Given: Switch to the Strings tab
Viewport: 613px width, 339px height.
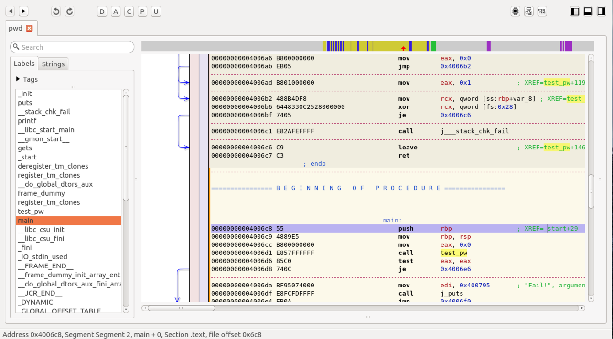Looking at the screenshot, I should pos(53,64).
